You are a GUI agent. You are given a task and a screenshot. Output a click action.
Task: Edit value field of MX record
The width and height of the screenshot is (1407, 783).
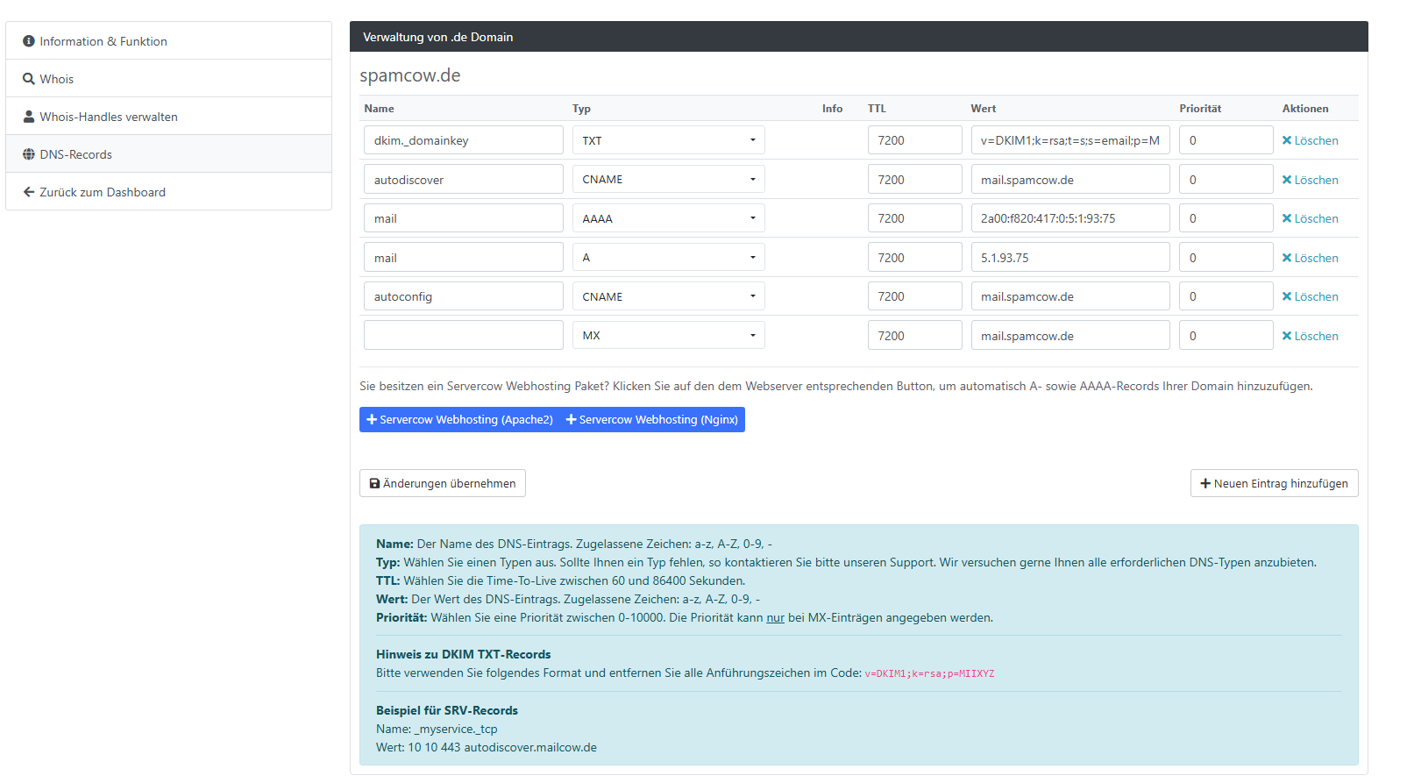coord(1070,335)
